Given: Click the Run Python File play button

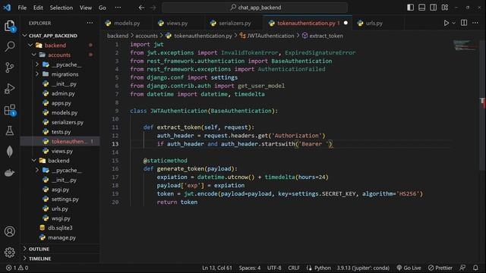Looking at the screenshot, I should tap(446, 23).
